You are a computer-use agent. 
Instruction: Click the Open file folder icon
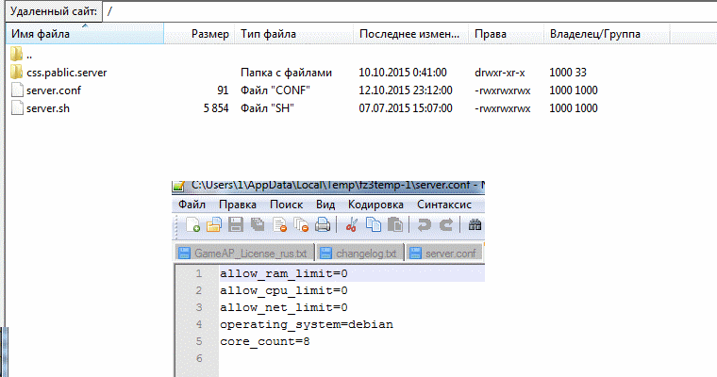pyautogui.click(x=214, y=225)
